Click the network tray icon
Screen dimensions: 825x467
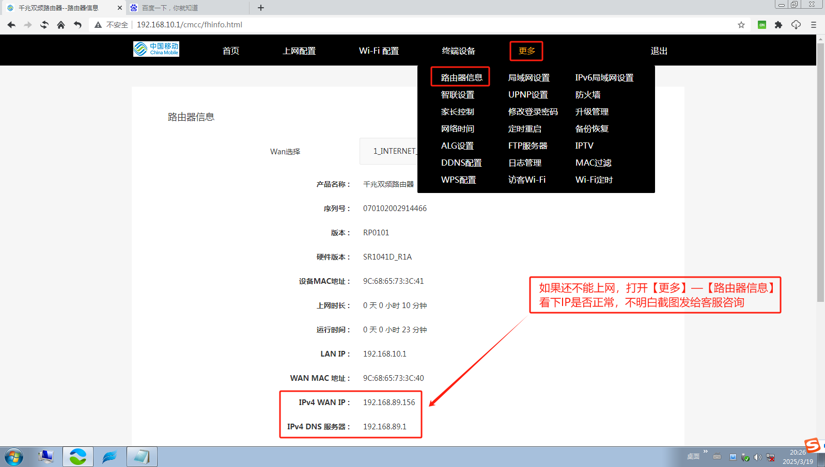(771, 457)
